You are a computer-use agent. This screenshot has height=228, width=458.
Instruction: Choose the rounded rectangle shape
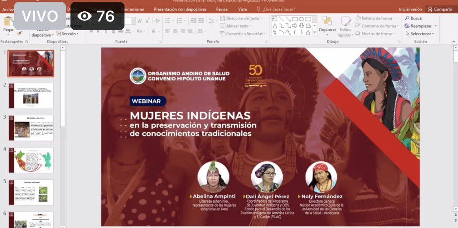(x=308, y=19)
